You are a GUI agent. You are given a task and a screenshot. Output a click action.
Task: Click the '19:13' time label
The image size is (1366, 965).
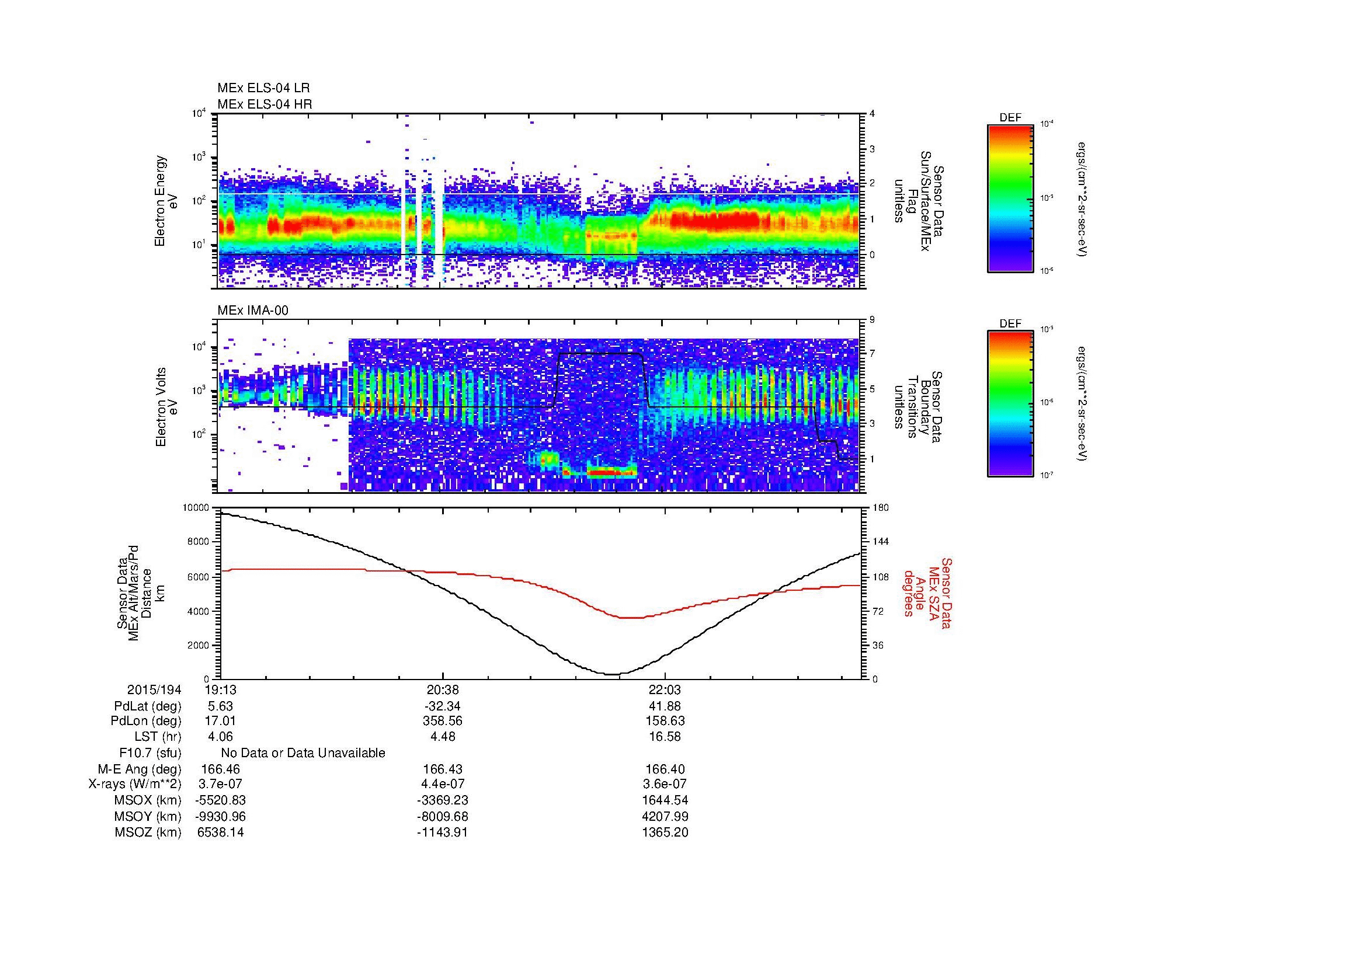(x=220, y=689)
